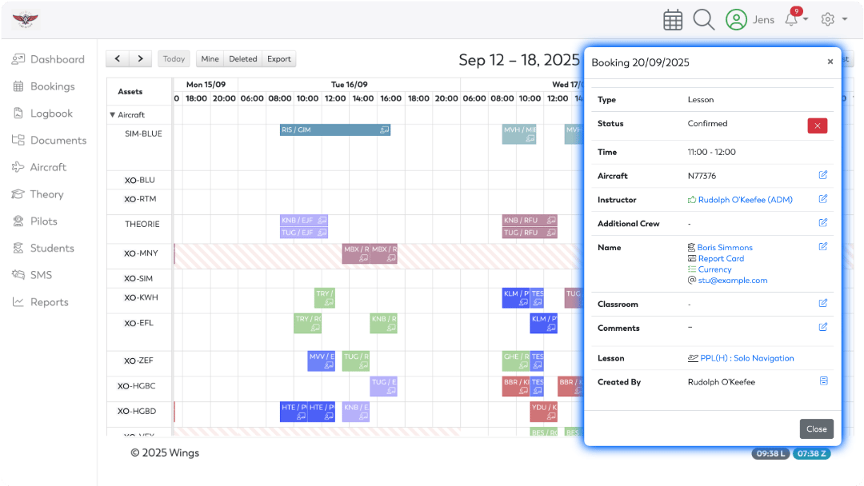Open Reports from the sidebar

tap(48, 301)
